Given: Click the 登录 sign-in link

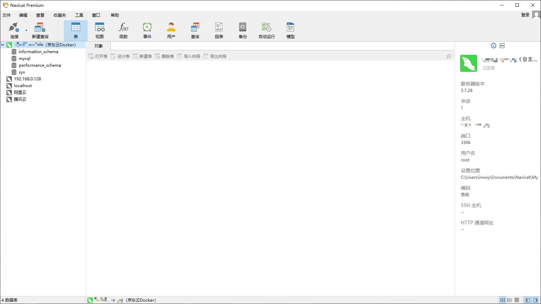Looking at the screenshot, I should pos(525,15).
